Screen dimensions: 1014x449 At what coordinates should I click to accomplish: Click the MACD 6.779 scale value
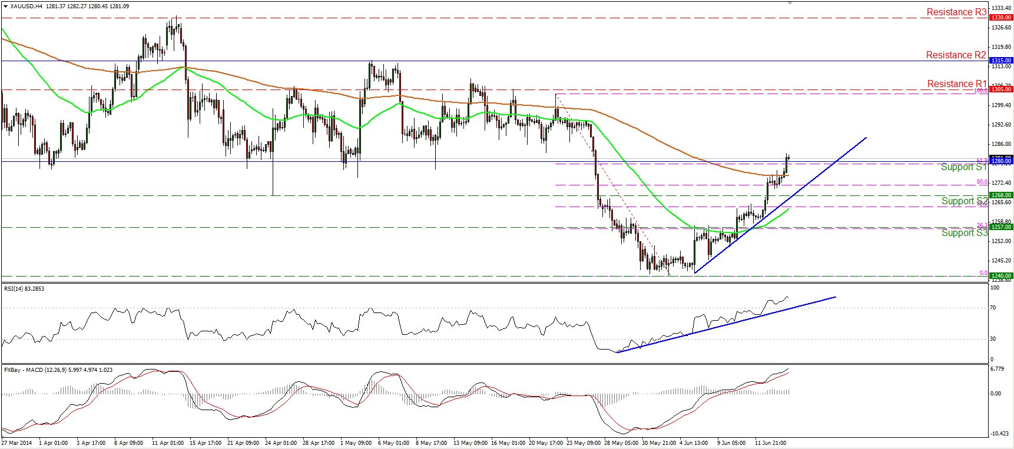(997, 369)
